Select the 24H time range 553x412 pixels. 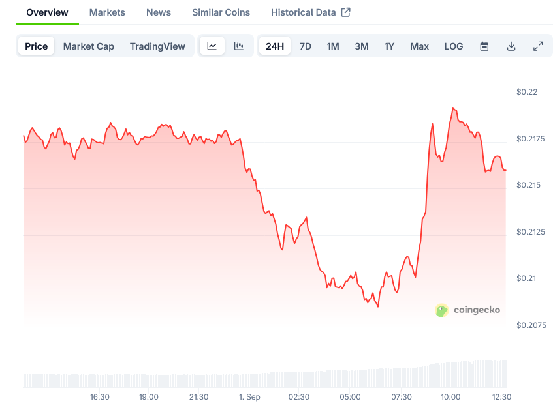point(275,46)
